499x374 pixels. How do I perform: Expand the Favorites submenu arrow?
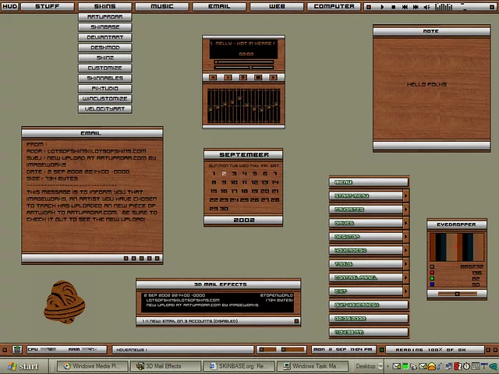pos(405,210)
